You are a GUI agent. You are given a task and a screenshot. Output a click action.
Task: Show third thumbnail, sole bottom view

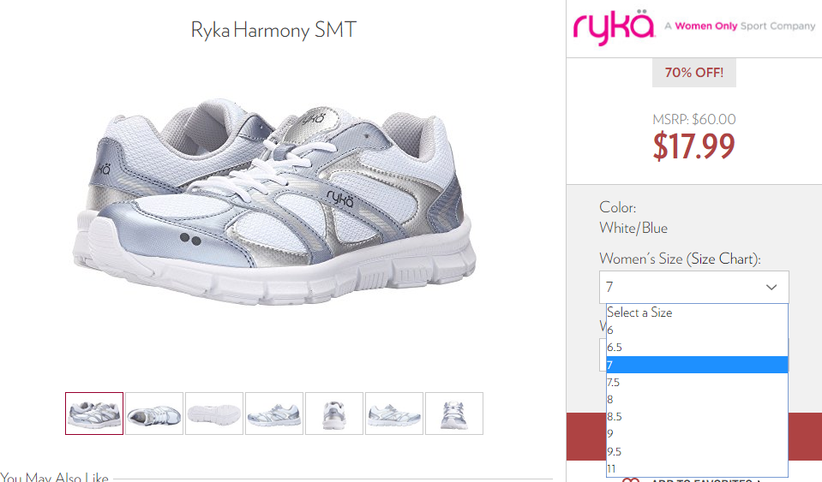[x=214, y=414]
